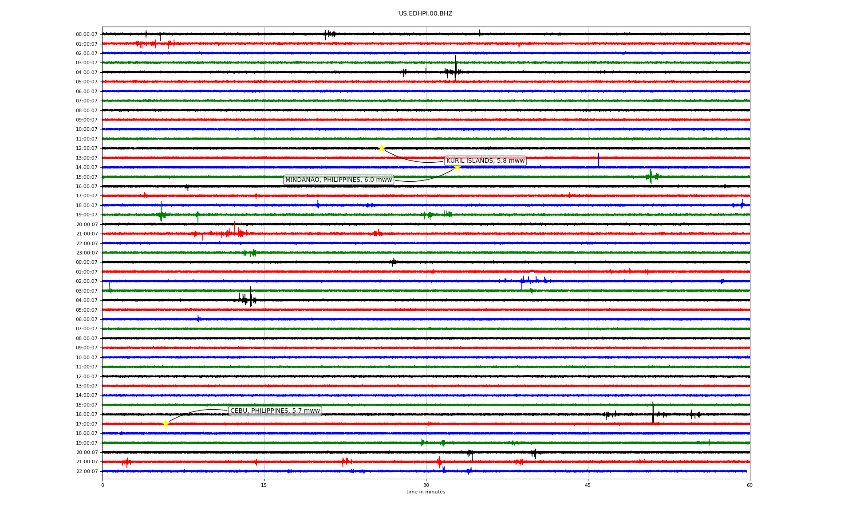Click the topmost 00:00:07 time label

(x=87, y=34)
